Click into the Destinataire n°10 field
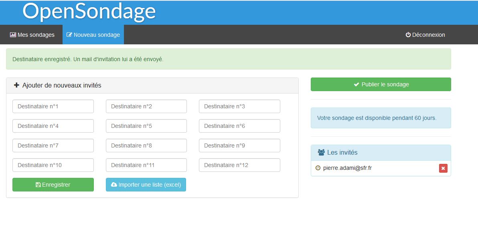The image size is (478, 237). [x=53, y=165]
